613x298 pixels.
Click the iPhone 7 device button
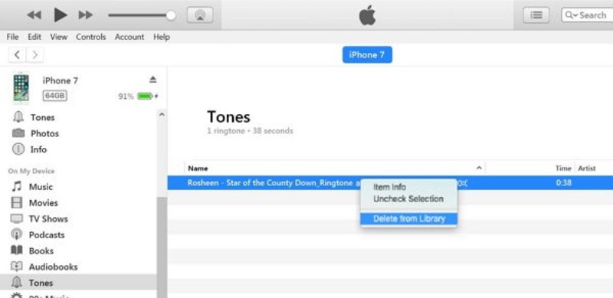(x=367, y=54)
